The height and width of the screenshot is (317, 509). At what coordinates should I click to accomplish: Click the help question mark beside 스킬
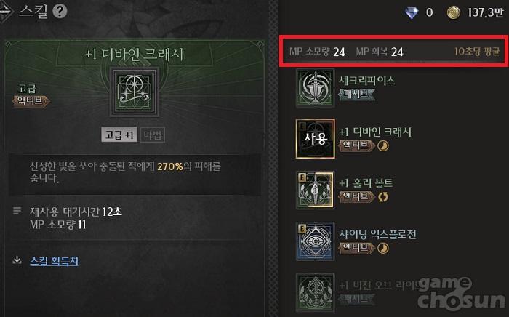pos(60,11)
